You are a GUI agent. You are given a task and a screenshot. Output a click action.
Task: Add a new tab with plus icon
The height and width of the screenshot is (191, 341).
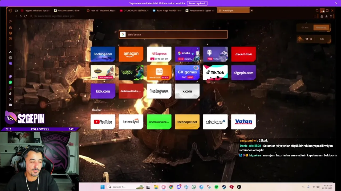[x=251, y=11]
